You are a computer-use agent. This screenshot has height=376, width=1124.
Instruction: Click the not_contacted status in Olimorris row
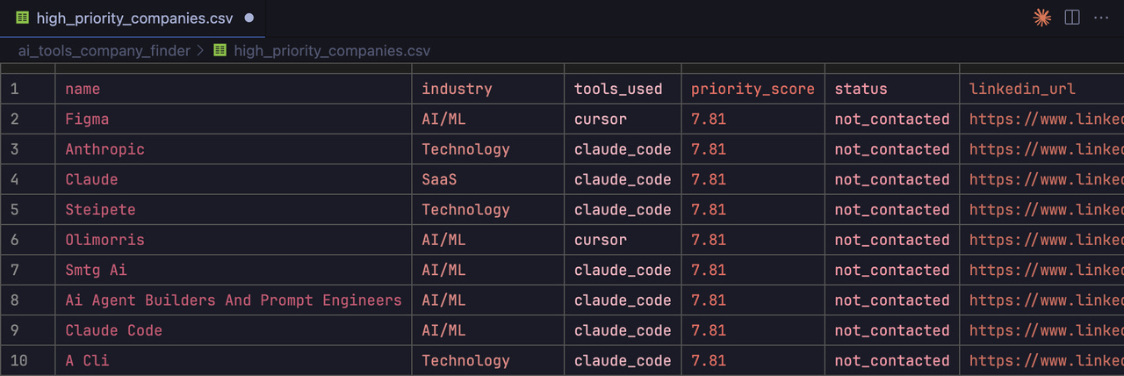click(892, 240)
